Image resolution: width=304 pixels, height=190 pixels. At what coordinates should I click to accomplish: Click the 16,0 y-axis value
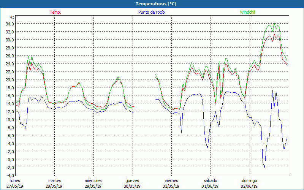(x=10, y=96)
